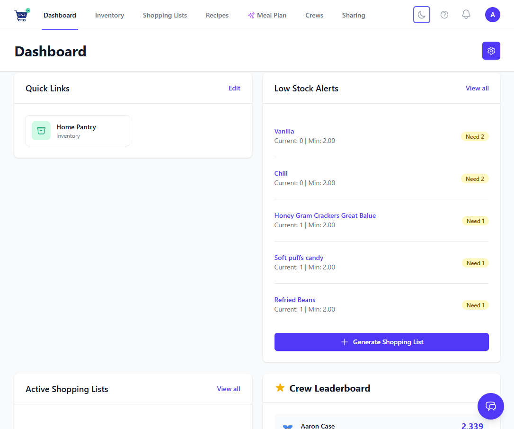Switch to the Inventory tab
The height and width of the screenshot is (429, 514).
[x=109, y=15]
